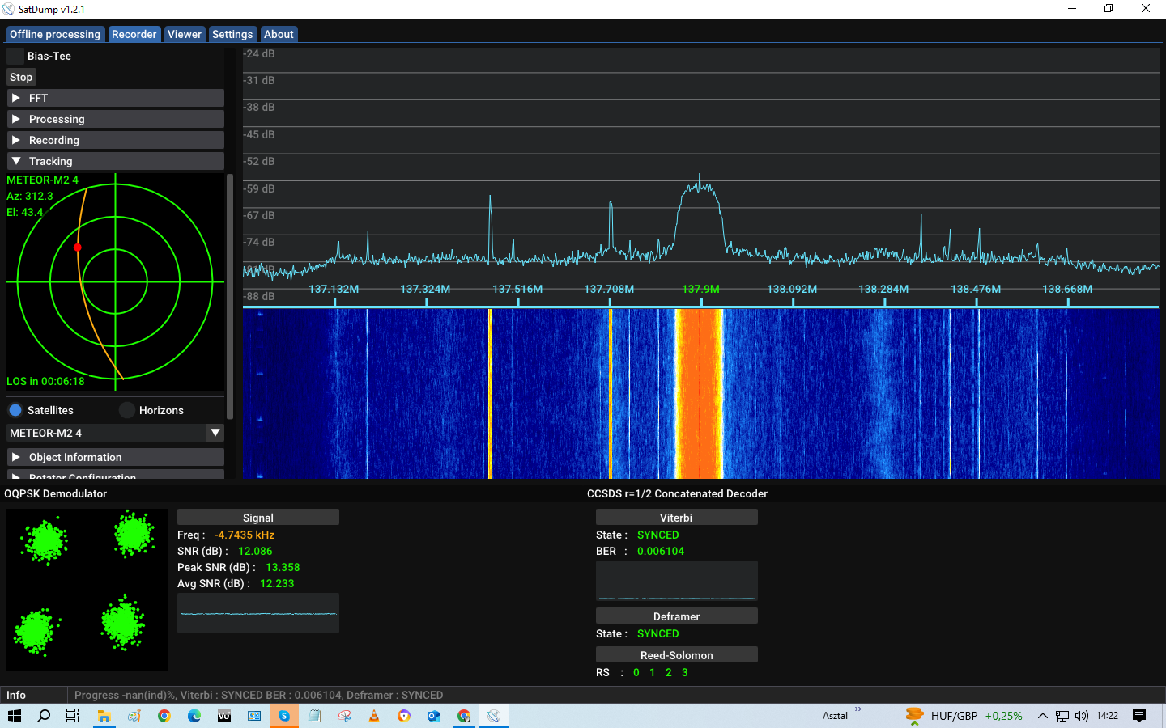Viewport: 1166px width, 728px height.
Task: Click the SNR history graph
Action: [258, 613]
